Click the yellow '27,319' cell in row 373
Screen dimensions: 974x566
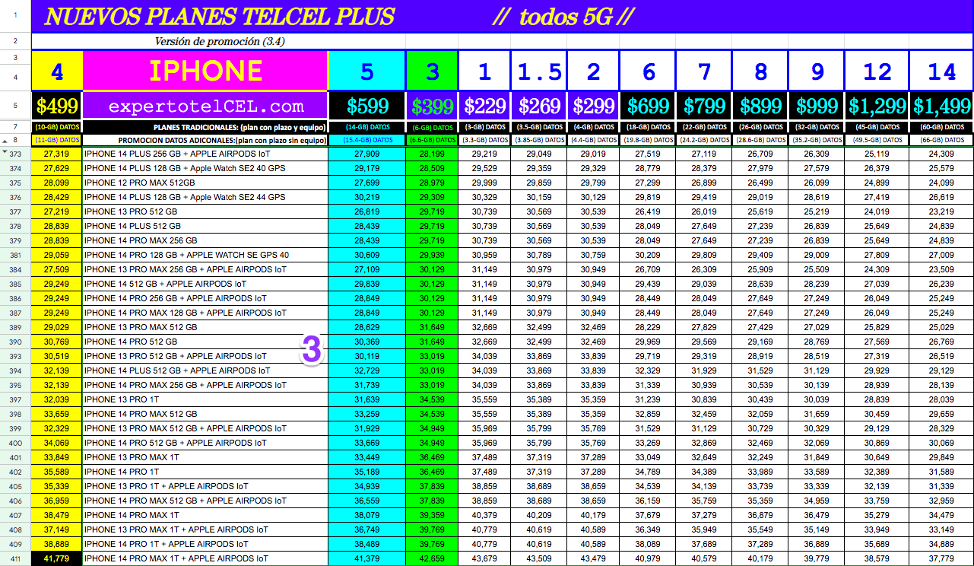coord(57,154)
